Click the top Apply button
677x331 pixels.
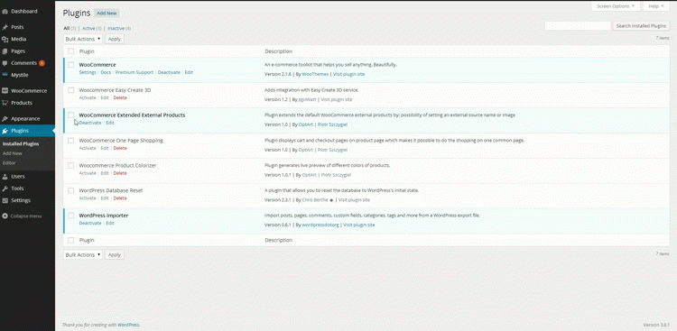(x=115, y=39)
